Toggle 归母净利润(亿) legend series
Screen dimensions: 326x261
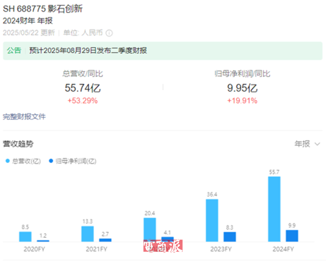tap(72, 161)
